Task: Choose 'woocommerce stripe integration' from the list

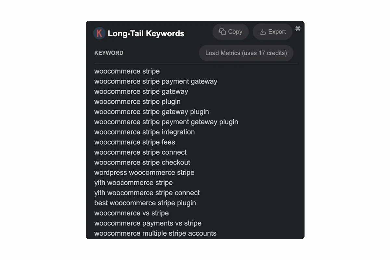Action: pos(144,132)
